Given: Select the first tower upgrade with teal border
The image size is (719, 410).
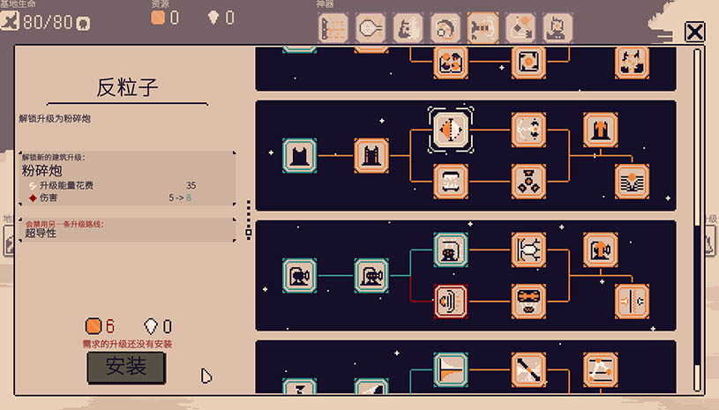Looking at the screenshot, I should [299, 155].
